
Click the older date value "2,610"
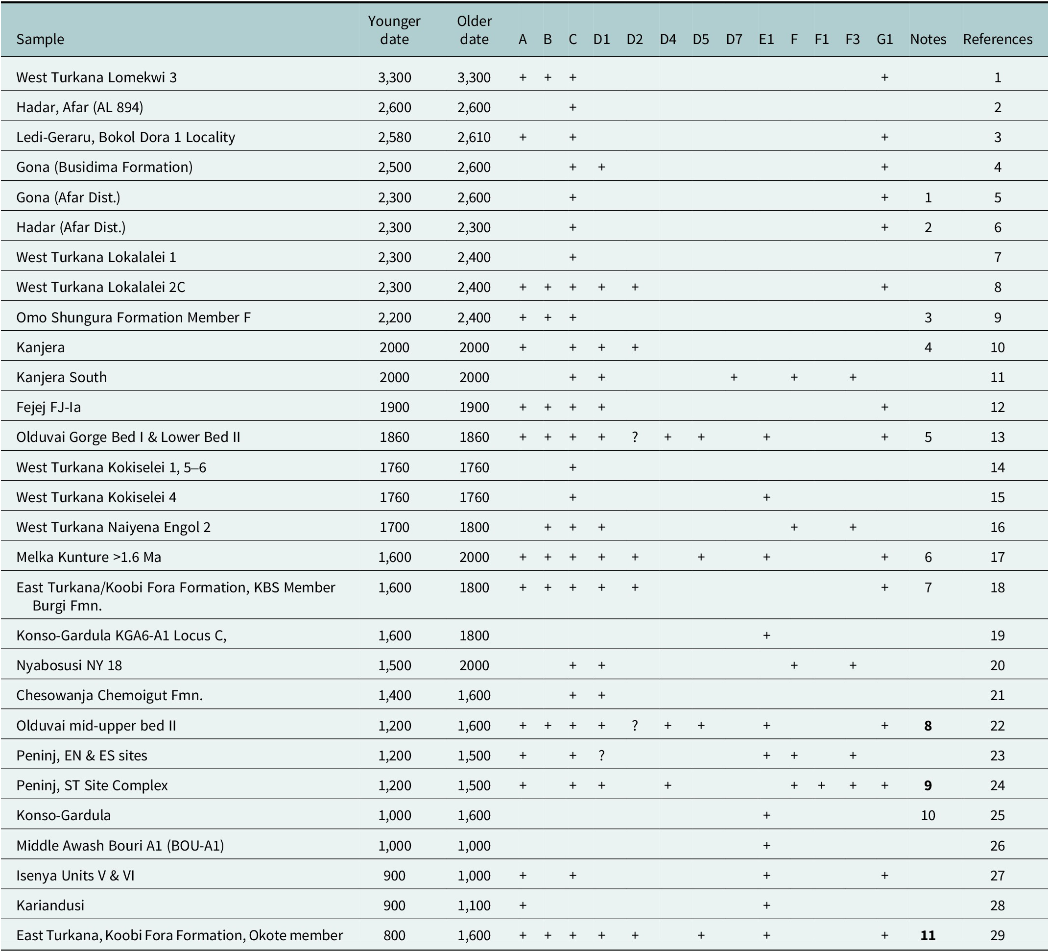(474, 137)
